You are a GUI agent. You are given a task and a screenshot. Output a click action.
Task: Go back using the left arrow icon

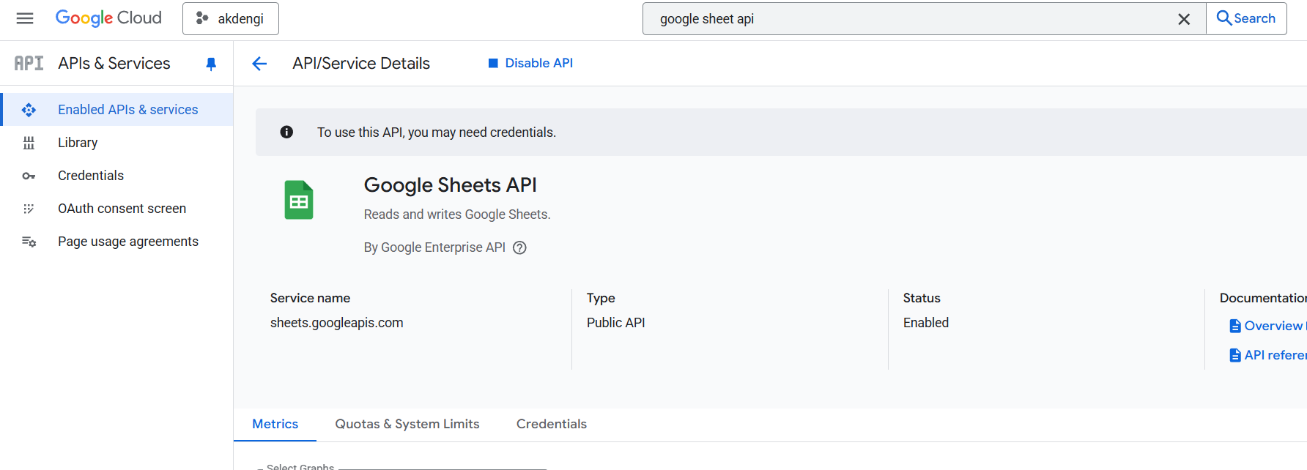point(259,64)
